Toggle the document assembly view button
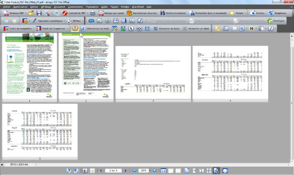Viewport: 294px width, 175px height. [216, 170]
